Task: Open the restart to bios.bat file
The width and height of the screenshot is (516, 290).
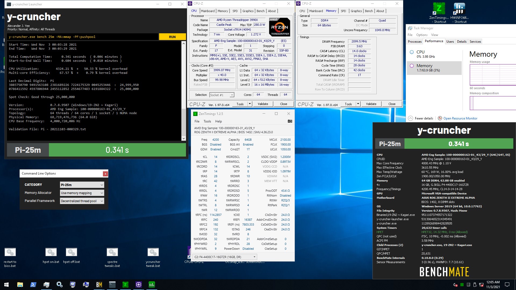Action: [x=10, y=258]
